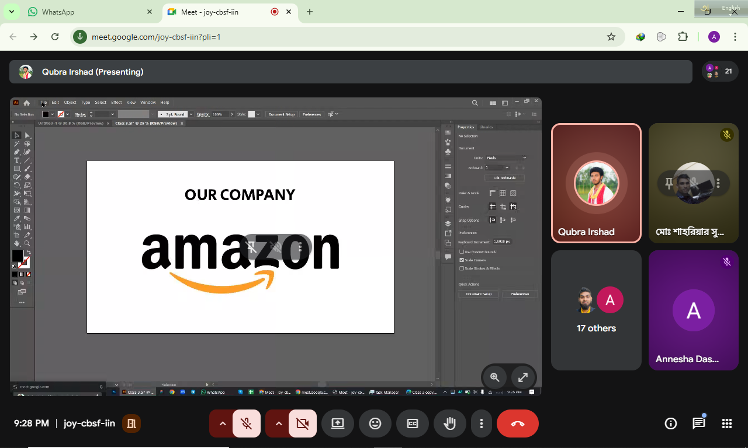
Task: Raise your hand in the meeting
Action: click(449, 423)
